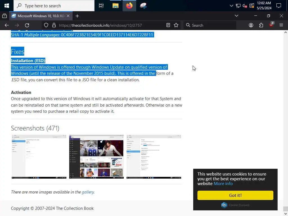The width and height of the screenshot is (288, 216).
Task: Bookmark this page with the star
Action: click(176, 25)
